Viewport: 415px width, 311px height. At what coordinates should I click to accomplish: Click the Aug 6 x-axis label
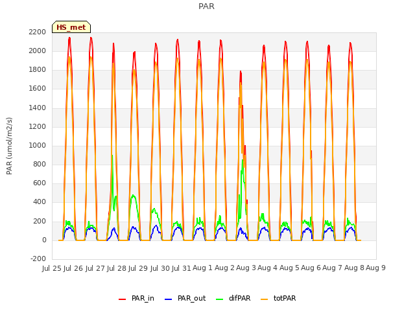coord(311,268)
